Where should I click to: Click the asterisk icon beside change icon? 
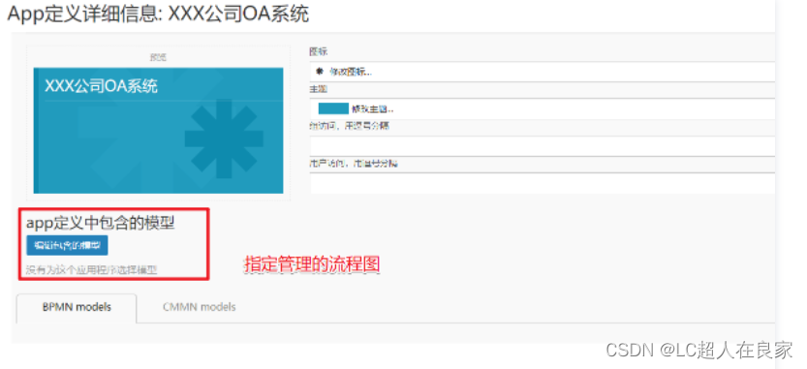319,72
